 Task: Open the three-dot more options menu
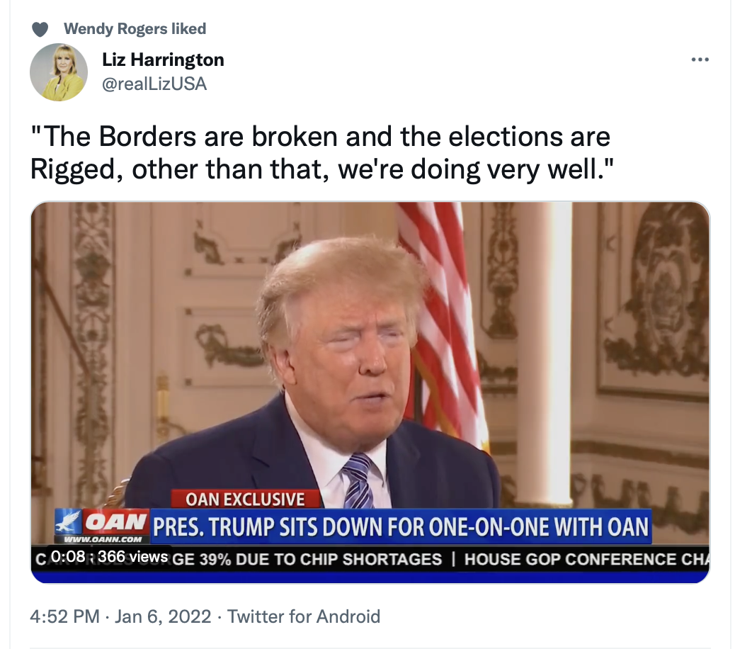(x=700, y=60)
